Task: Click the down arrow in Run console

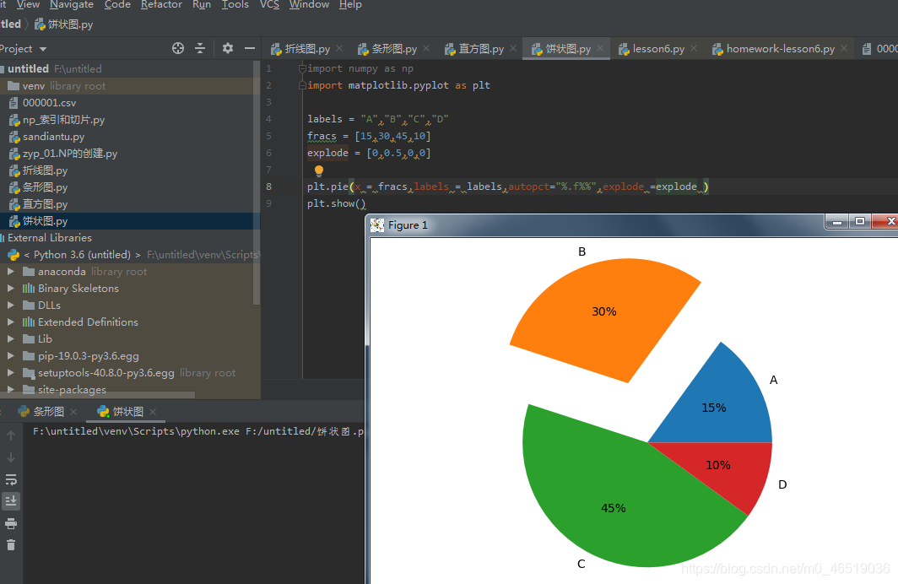Action: [11, 457]
